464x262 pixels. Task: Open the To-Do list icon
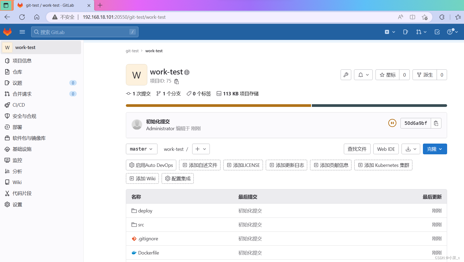[437, 32]
